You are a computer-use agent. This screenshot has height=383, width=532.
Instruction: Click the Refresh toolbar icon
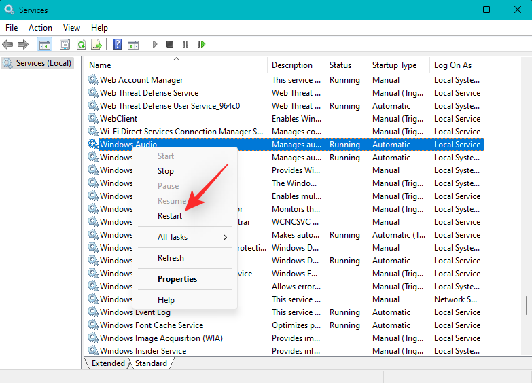(81, 44)
